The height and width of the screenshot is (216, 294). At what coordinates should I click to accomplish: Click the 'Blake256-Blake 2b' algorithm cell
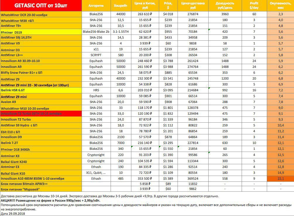(96, 32)
